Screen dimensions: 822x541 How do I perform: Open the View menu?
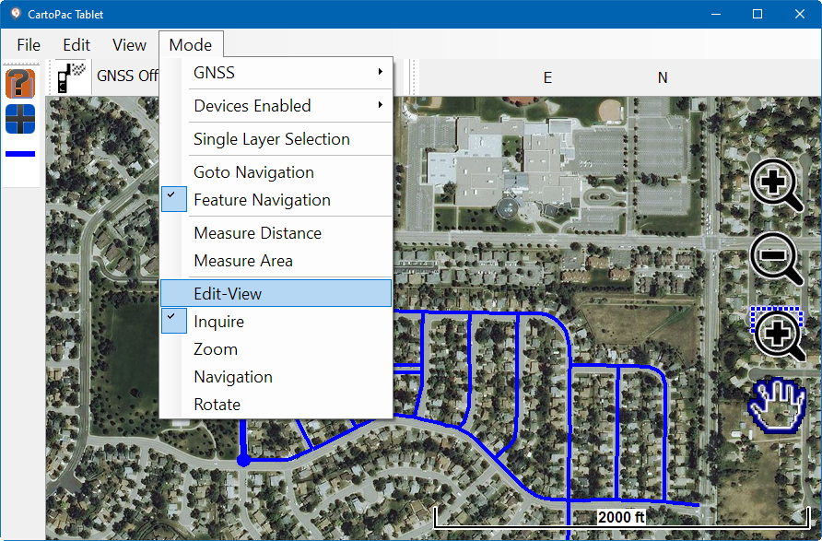[x=129, y=45]
